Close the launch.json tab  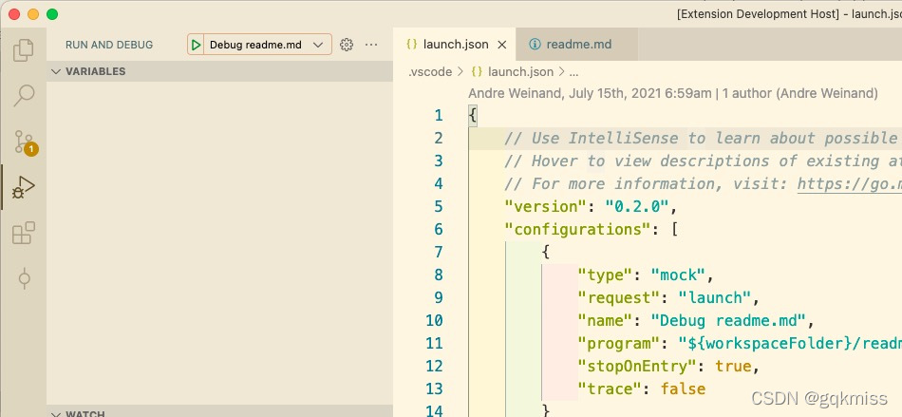[x=501, y=45]
